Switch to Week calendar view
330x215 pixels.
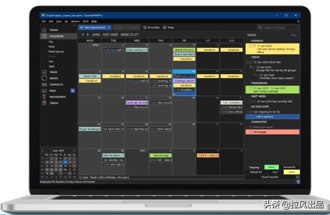coord(52,46)
